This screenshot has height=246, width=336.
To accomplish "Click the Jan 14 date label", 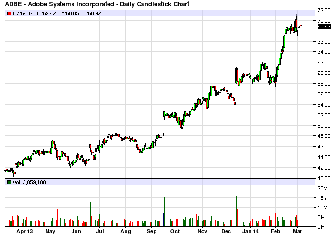I will click(251, 232).
